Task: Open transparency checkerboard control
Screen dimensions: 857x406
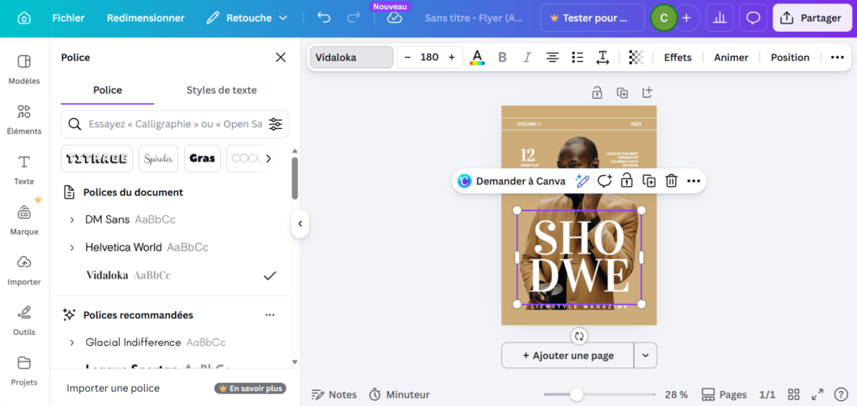Action: (x=636, y=58)
